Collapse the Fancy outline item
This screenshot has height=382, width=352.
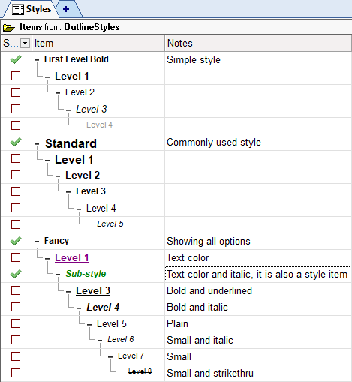37,242
